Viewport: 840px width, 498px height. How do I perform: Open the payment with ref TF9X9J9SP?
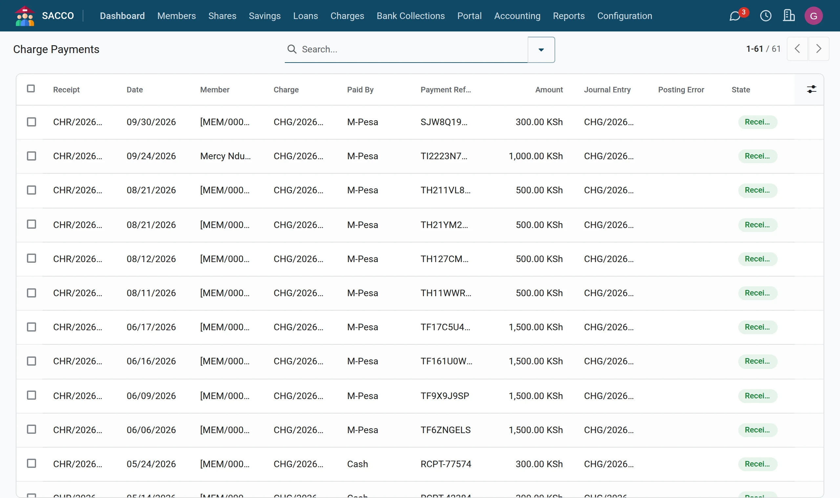click(x=445, y=396)
